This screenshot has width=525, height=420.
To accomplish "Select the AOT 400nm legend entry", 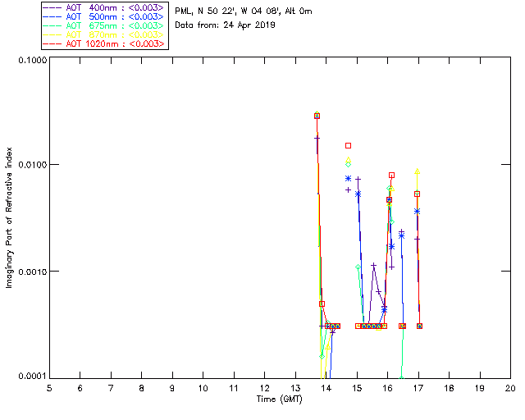I will 105,7.
